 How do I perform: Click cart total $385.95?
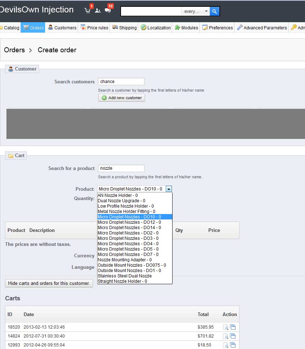(205, 327)
